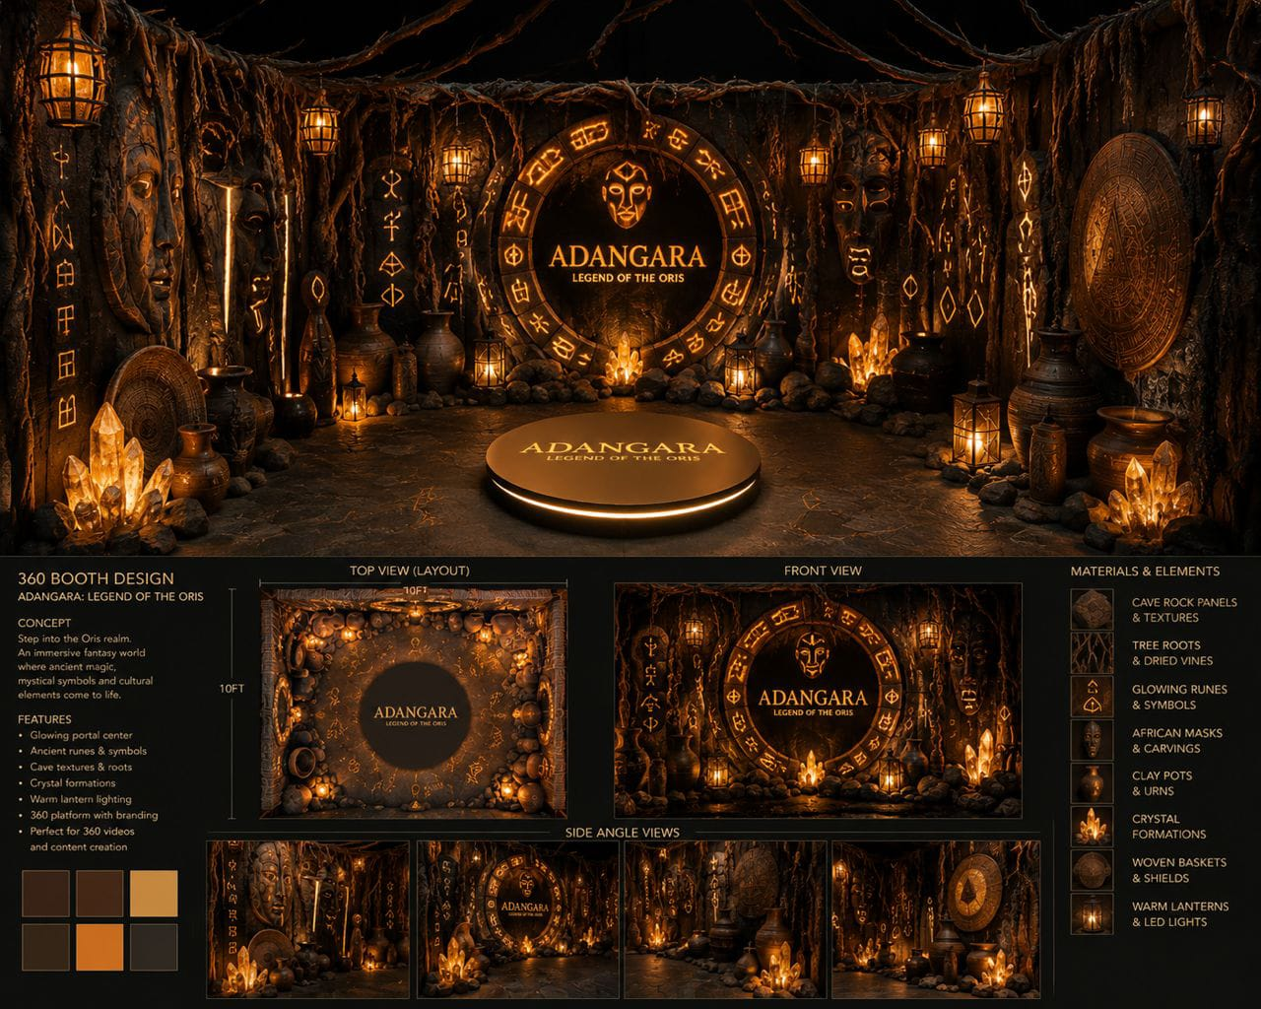Pick the tan gold color swatch
The image size is (1261, 1009).
tap(154, 894)
